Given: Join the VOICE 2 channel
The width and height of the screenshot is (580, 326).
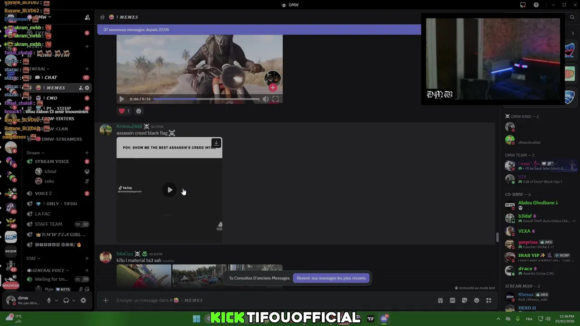Looking at the screenshot, I should (x=58, y=193).
